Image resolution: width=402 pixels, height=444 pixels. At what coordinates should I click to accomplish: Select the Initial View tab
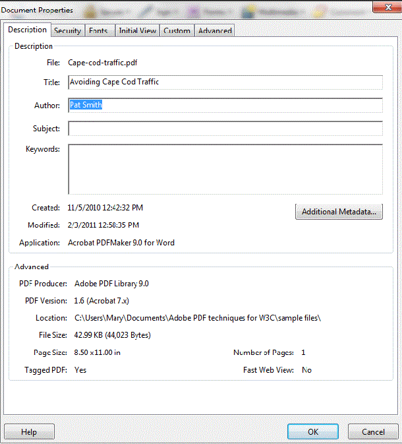coord(138,31)
